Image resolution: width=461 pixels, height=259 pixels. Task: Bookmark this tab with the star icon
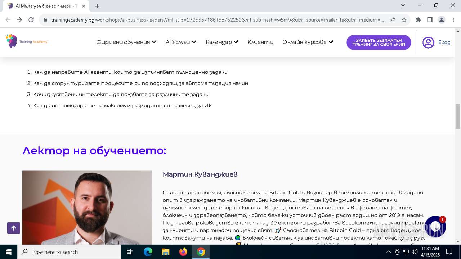pos(404,20)
